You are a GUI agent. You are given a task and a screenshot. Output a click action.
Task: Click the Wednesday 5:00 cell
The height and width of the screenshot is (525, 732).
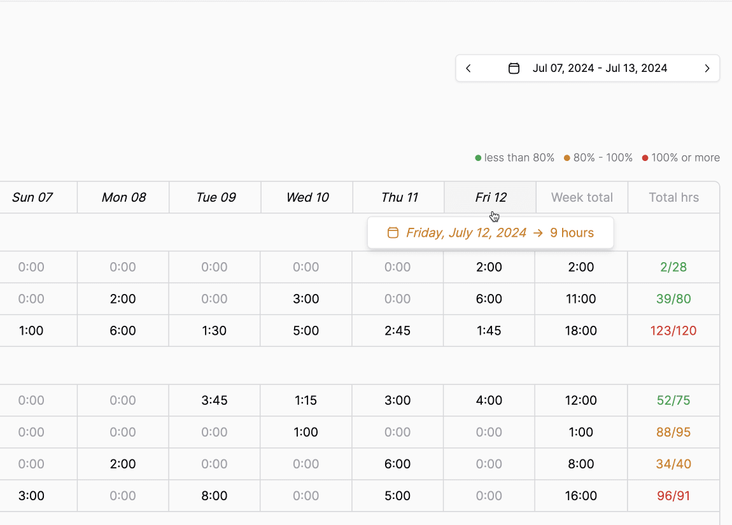click(x=306, y=330)
